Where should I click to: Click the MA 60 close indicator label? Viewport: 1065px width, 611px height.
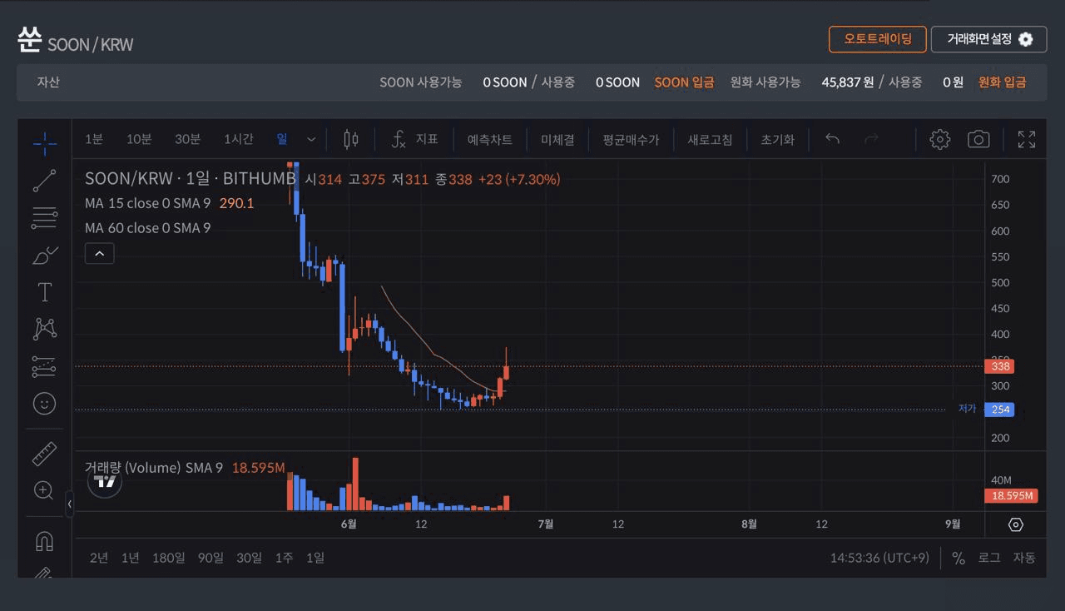[x=148, y=228]
